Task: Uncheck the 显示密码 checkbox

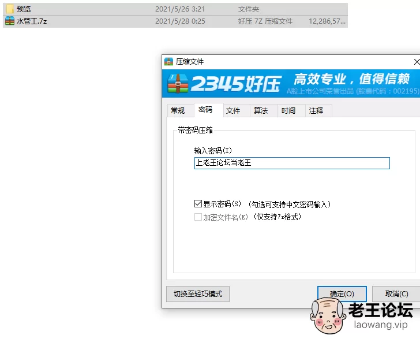Action: (198, 204)
